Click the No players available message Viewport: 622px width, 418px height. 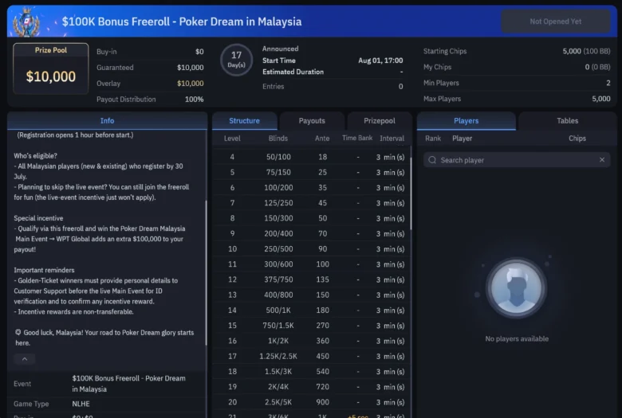pos(517,338)
